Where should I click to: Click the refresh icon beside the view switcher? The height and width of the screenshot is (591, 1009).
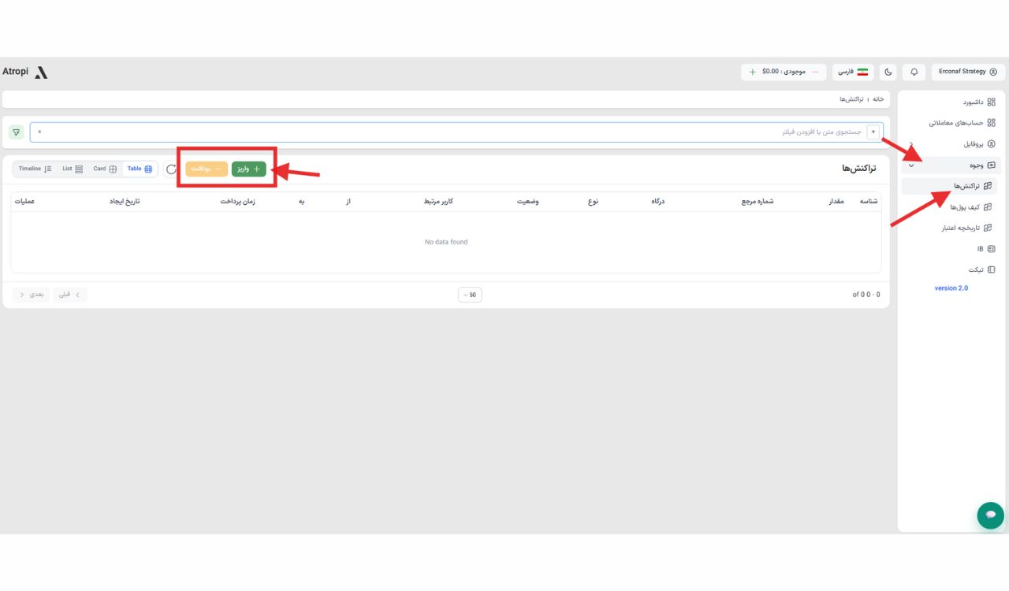click(x=172, y=169)
